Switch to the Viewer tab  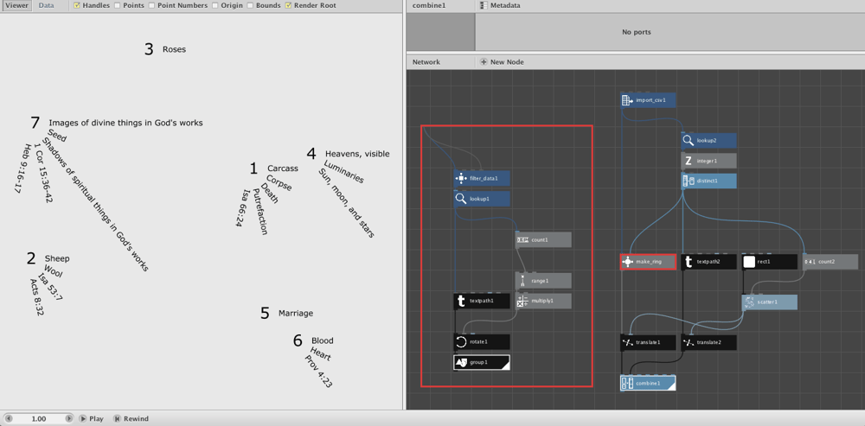point(16,5)
